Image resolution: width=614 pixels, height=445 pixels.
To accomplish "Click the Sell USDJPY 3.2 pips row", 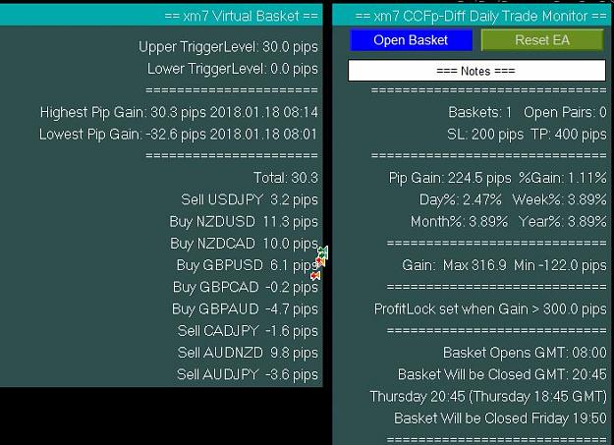I will (x=250, y=200).
